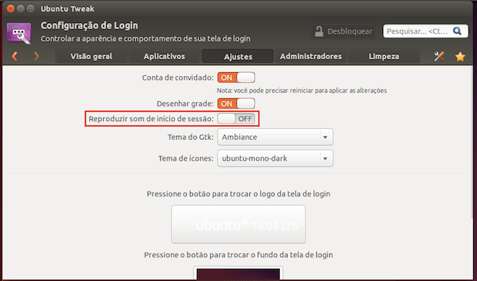Click the ubuntu 14.04 LTS logo button
The width and height of the screenshot is (477, 281).
tap(239, 224)
